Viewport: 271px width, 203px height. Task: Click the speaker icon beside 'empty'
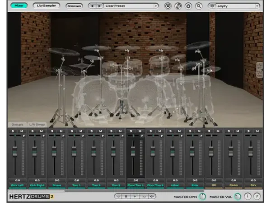(212, 6)
